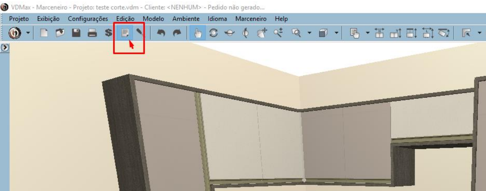Open dropdown arrow beside the VDMax logo
Screen dimensions: 486x191
point(28,34)
